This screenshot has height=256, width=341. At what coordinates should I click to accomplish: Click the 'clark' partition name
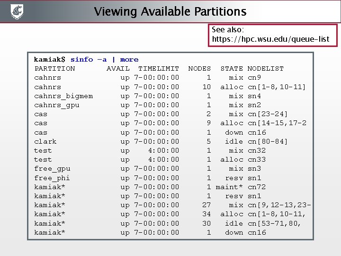[x=45, y=142]
